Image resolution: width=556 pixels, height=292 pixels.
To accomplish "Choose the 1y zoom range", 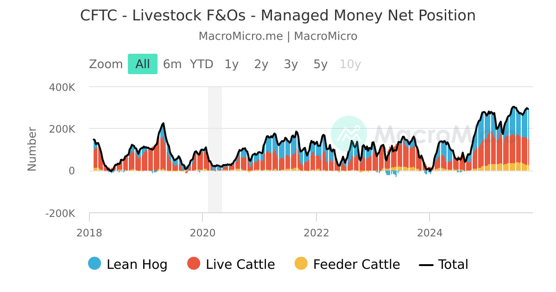I will (x=232, y=64).
